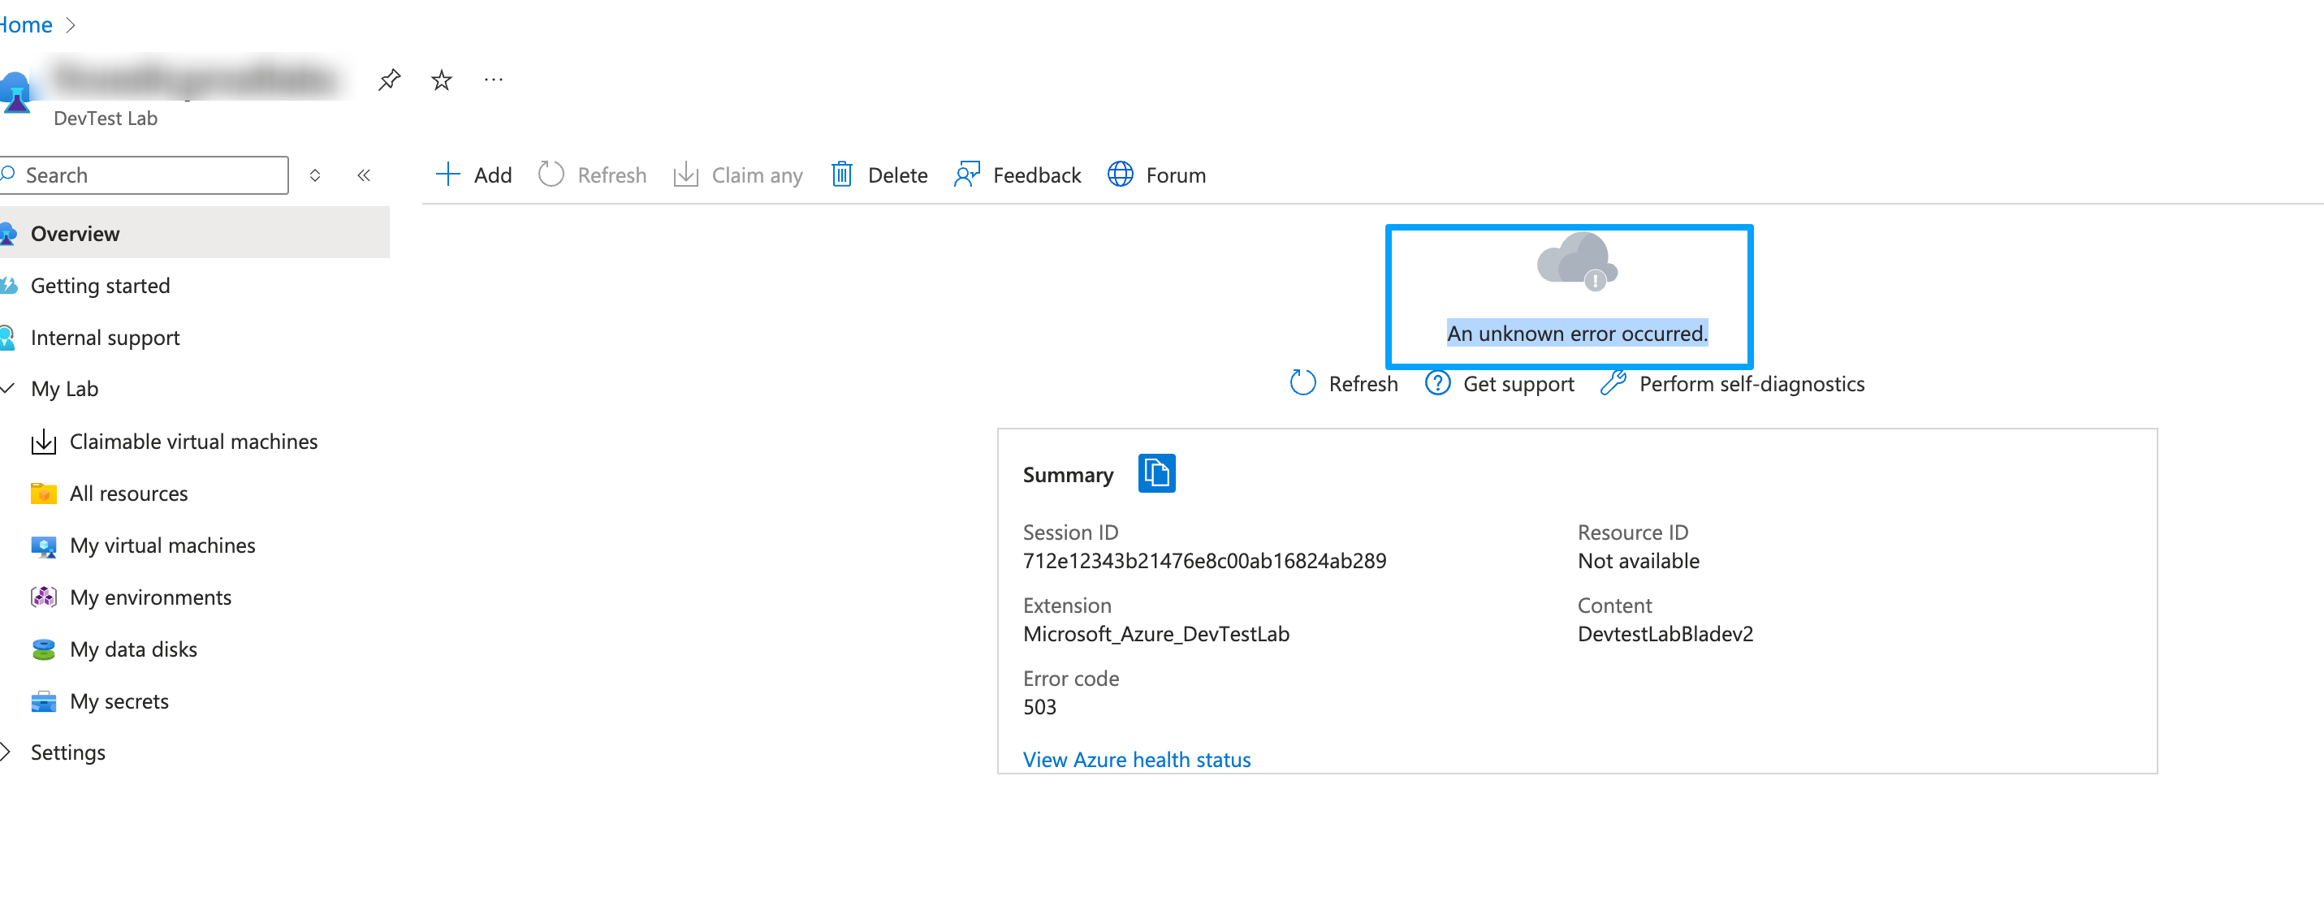Click the View Azure health status link
Image resolution: width=2324 pixels, height=914 pixels.
click(1135, 757)
